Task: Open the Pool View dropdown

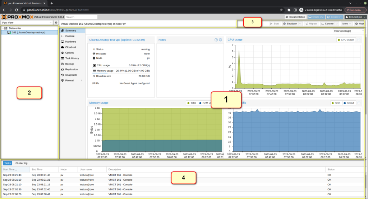Action: pos(27,23)
